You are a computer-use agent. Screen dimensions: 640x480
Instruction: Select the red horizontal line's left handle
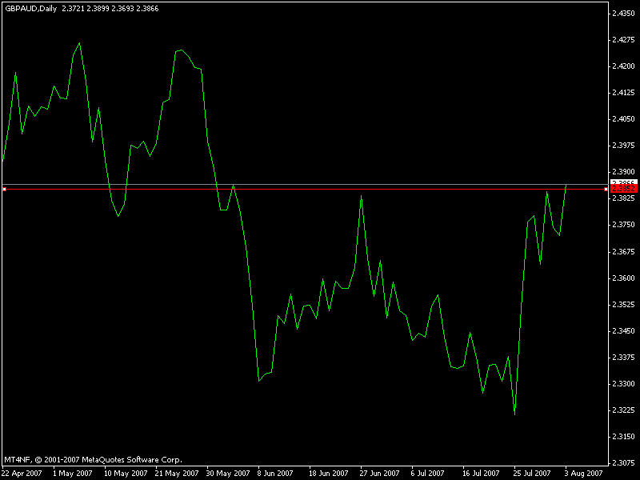click(x=4, y=190)
